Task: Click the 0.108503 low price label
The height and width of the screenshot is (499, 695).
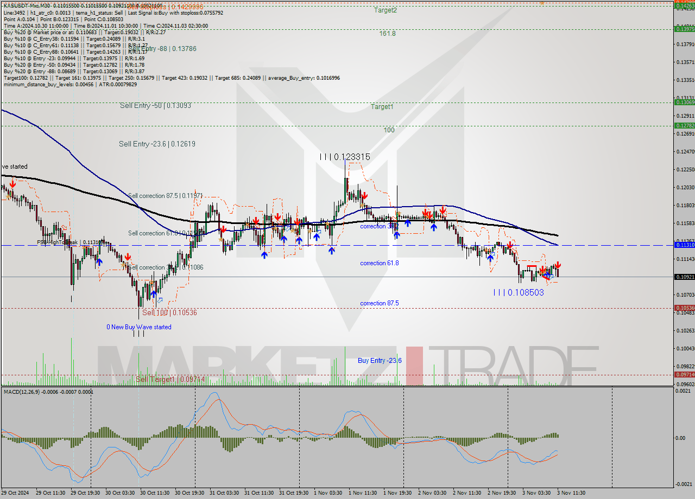Action: [519, 292]
